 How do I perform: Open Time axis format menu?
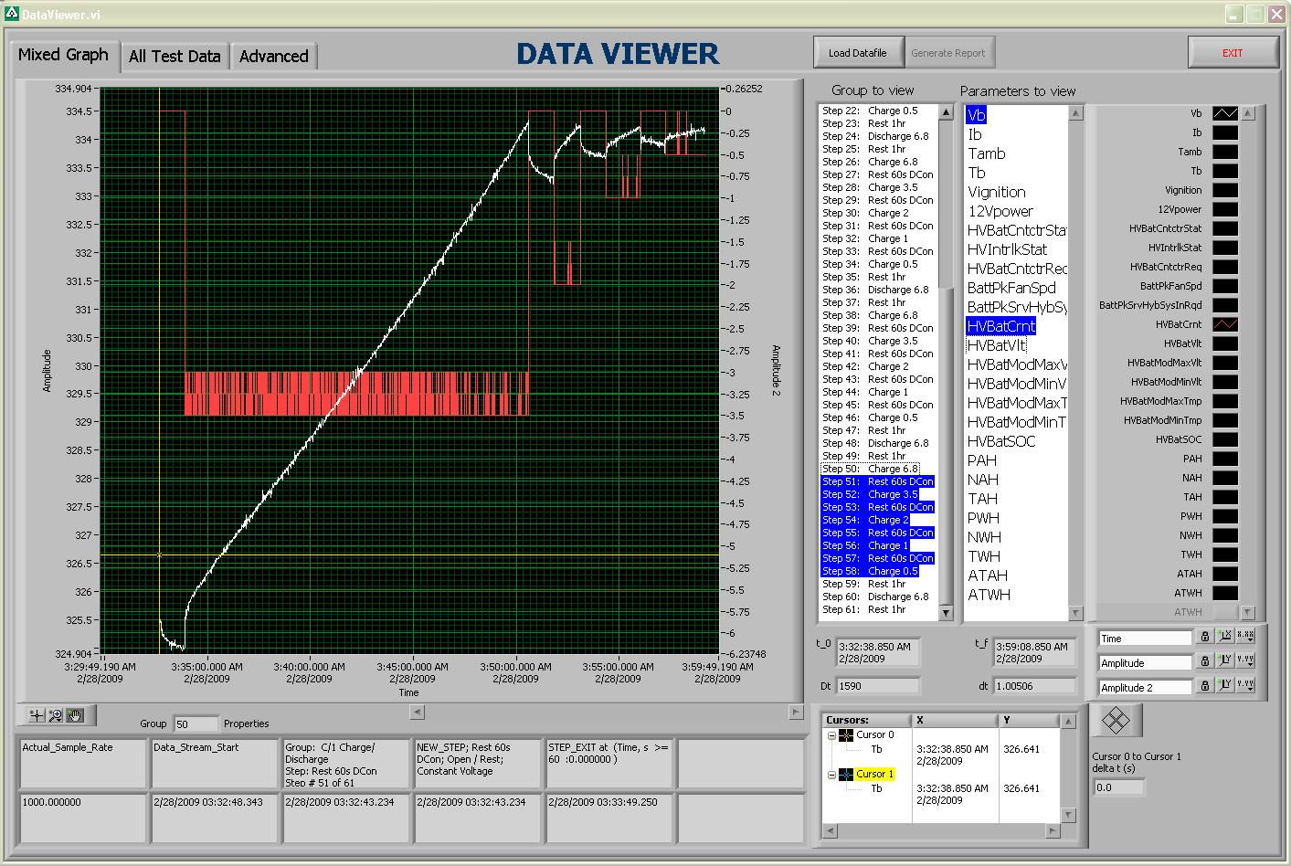[1245, 637]
